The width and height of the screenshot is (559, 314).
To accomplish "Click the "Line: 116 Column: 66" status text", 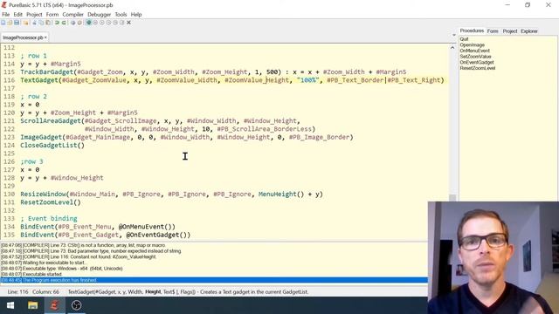I will point(33,292).
